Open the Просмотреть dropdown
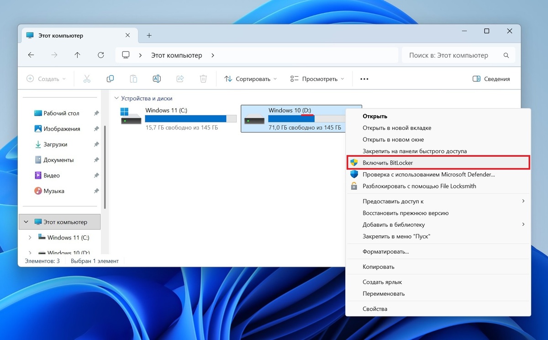The width and height of the screenshot is (548, 340). 317,79
